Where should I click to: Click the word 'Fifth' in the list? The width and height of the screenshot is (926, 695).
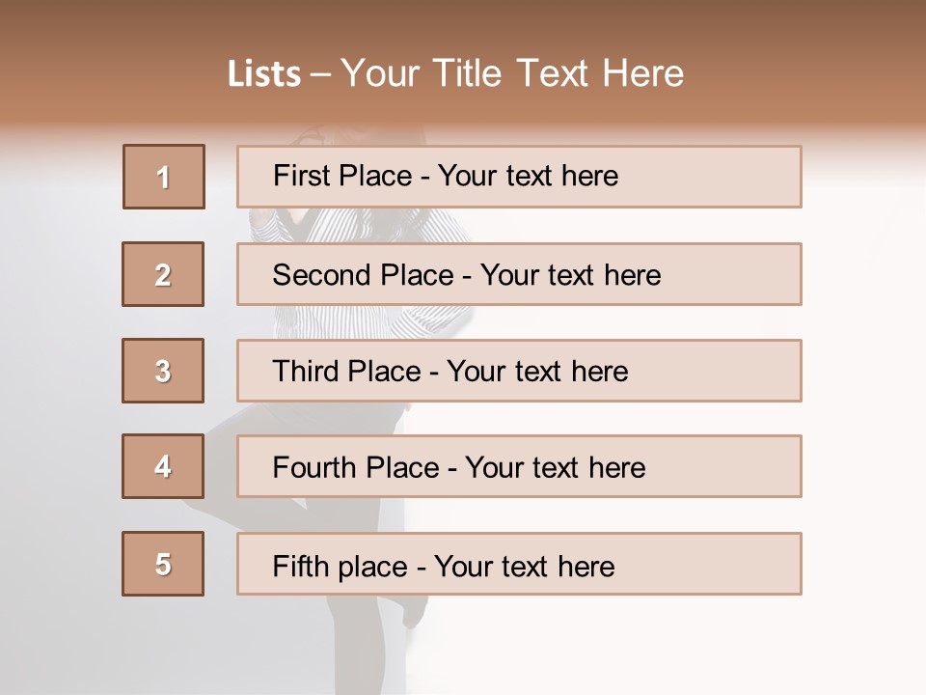pos(301,566)
